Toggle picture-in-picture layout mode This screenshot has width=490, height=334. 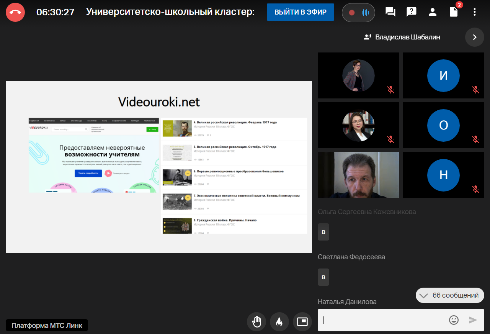tap(302, 322)
